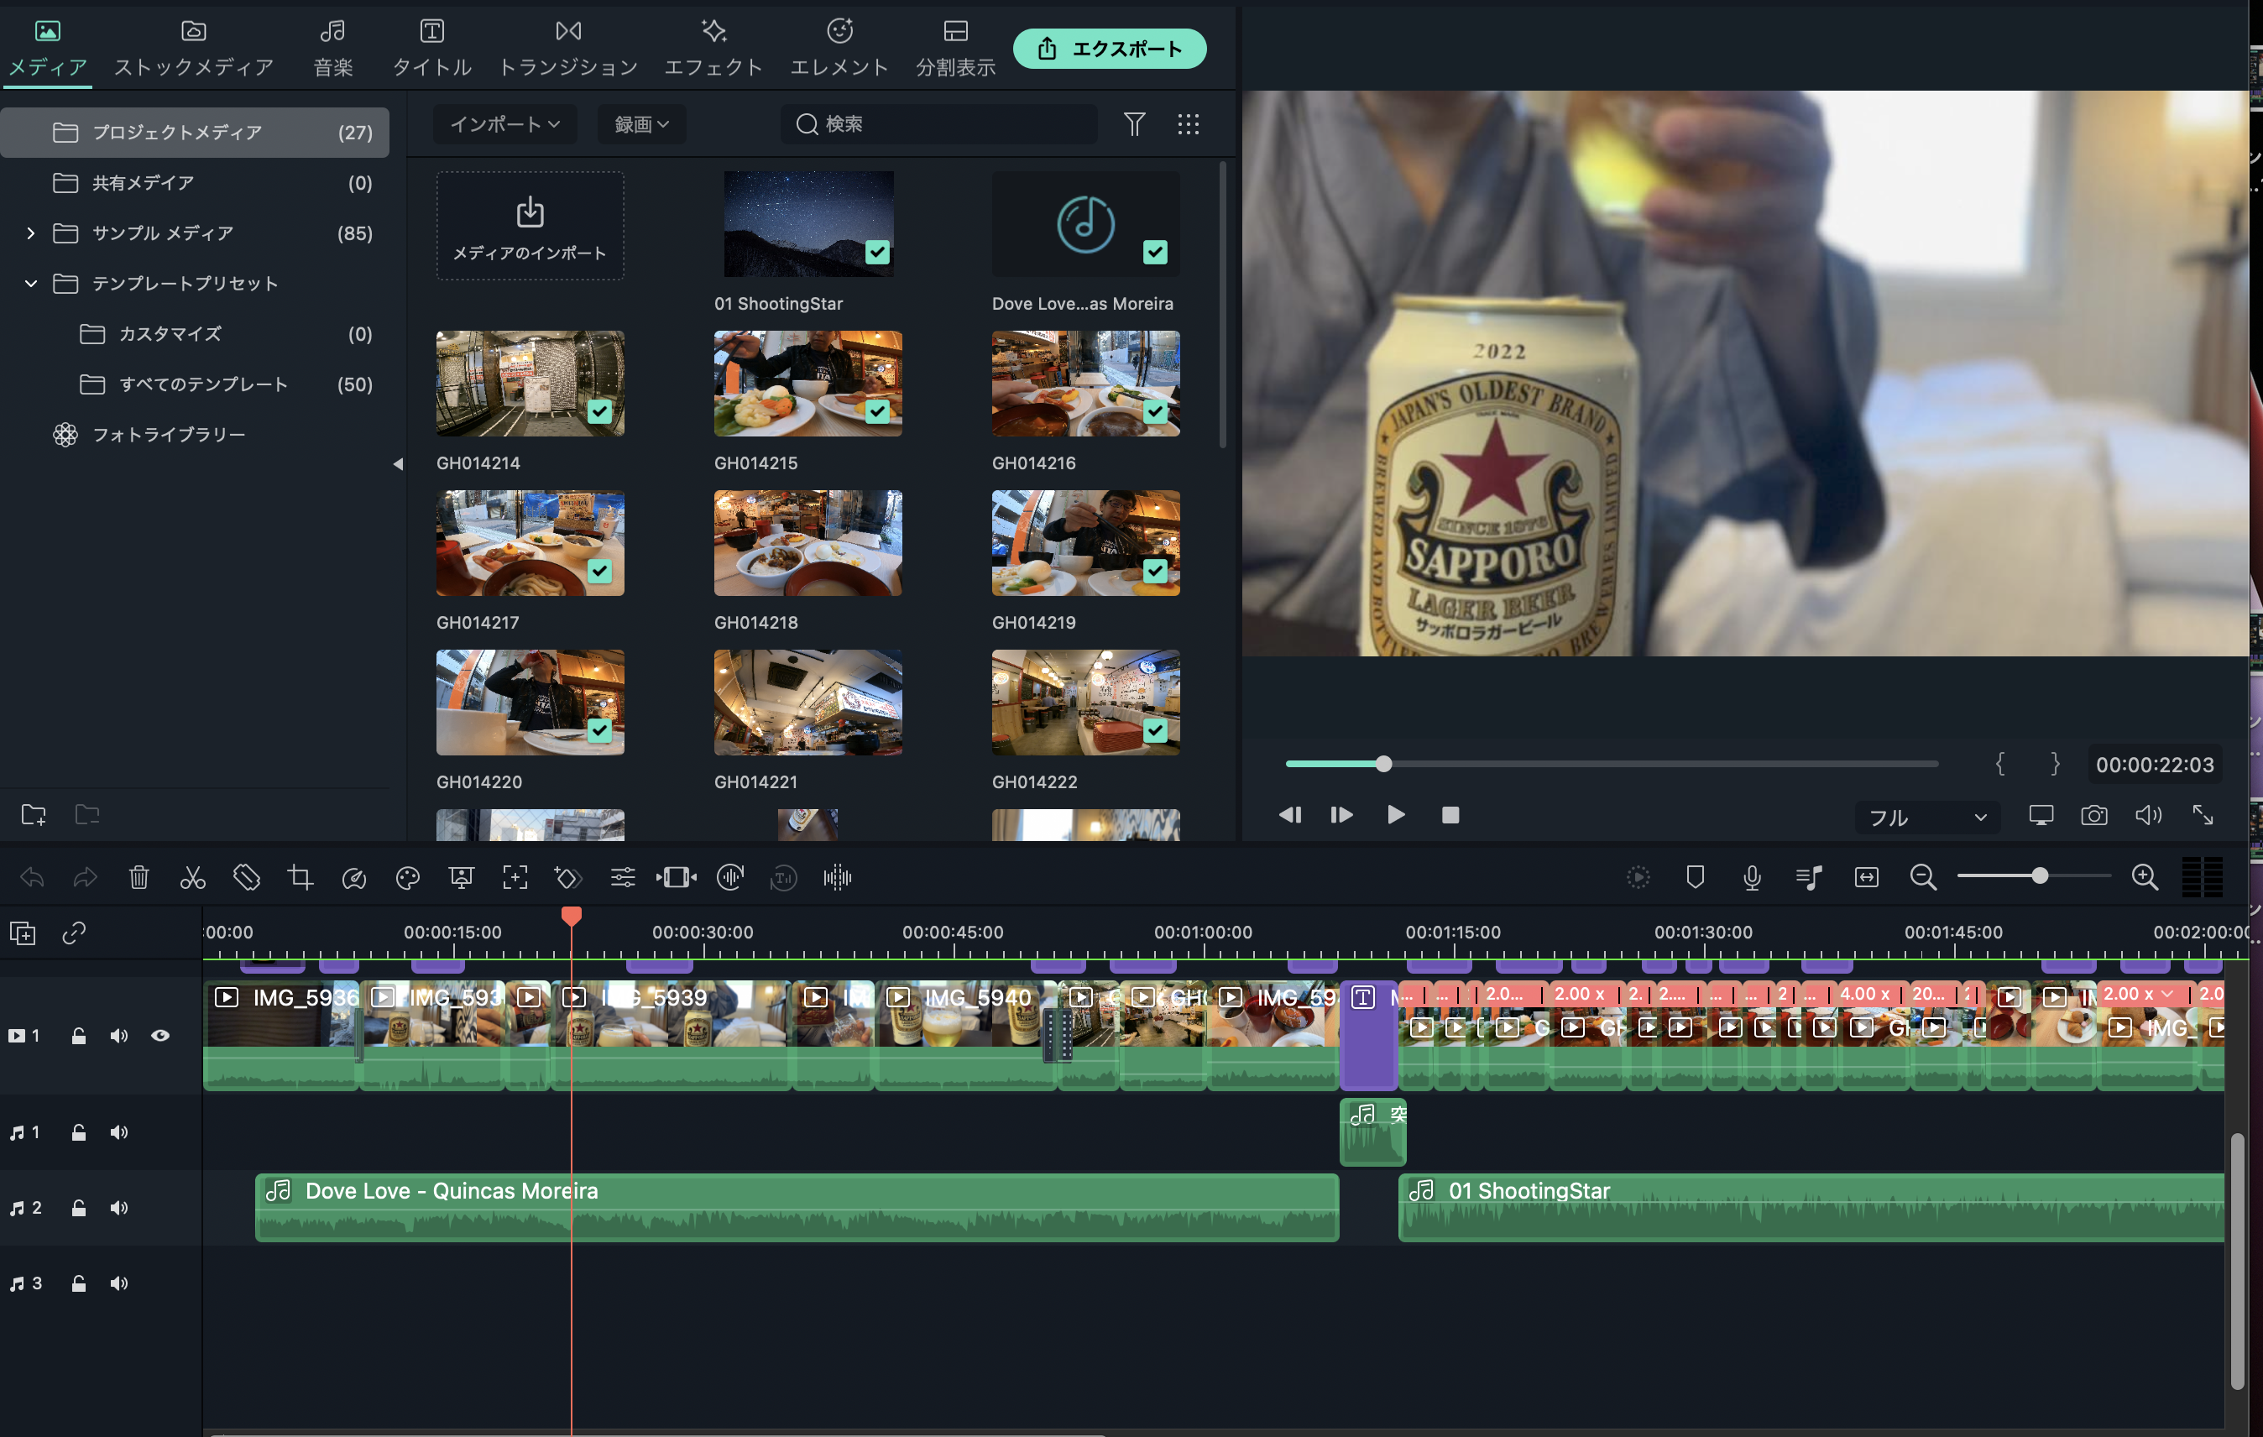Image resolution: width=2263 pixels, height=1437 pixels.
Task: Take a snapshot with the camera icon
Action: point(2093,816)
